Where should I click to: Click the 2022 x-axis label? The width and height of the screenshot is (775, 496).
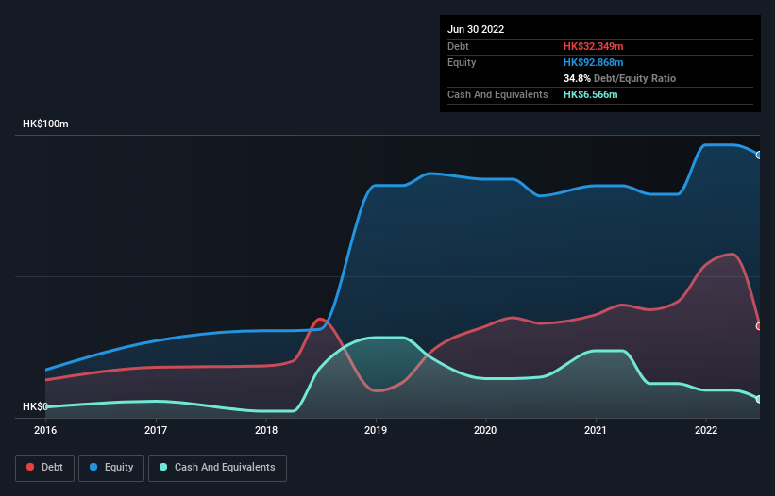point(706,430)
